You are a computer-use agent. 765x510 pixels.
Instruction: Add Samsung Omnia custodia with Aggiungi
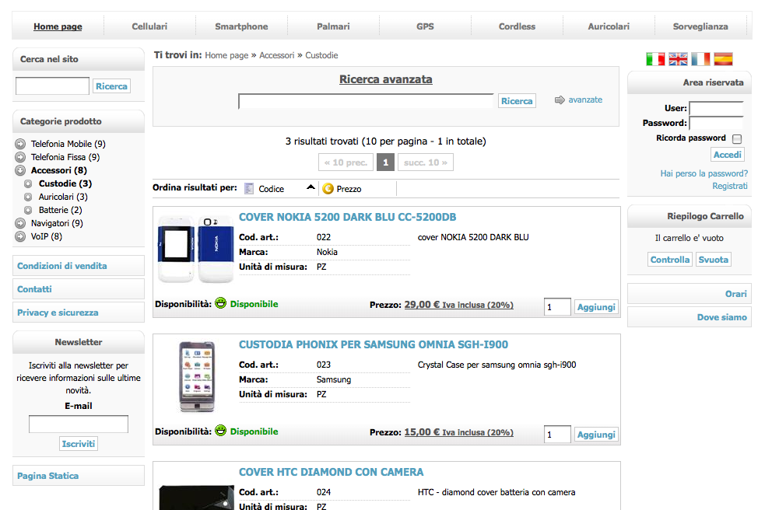tap(596, 434)
